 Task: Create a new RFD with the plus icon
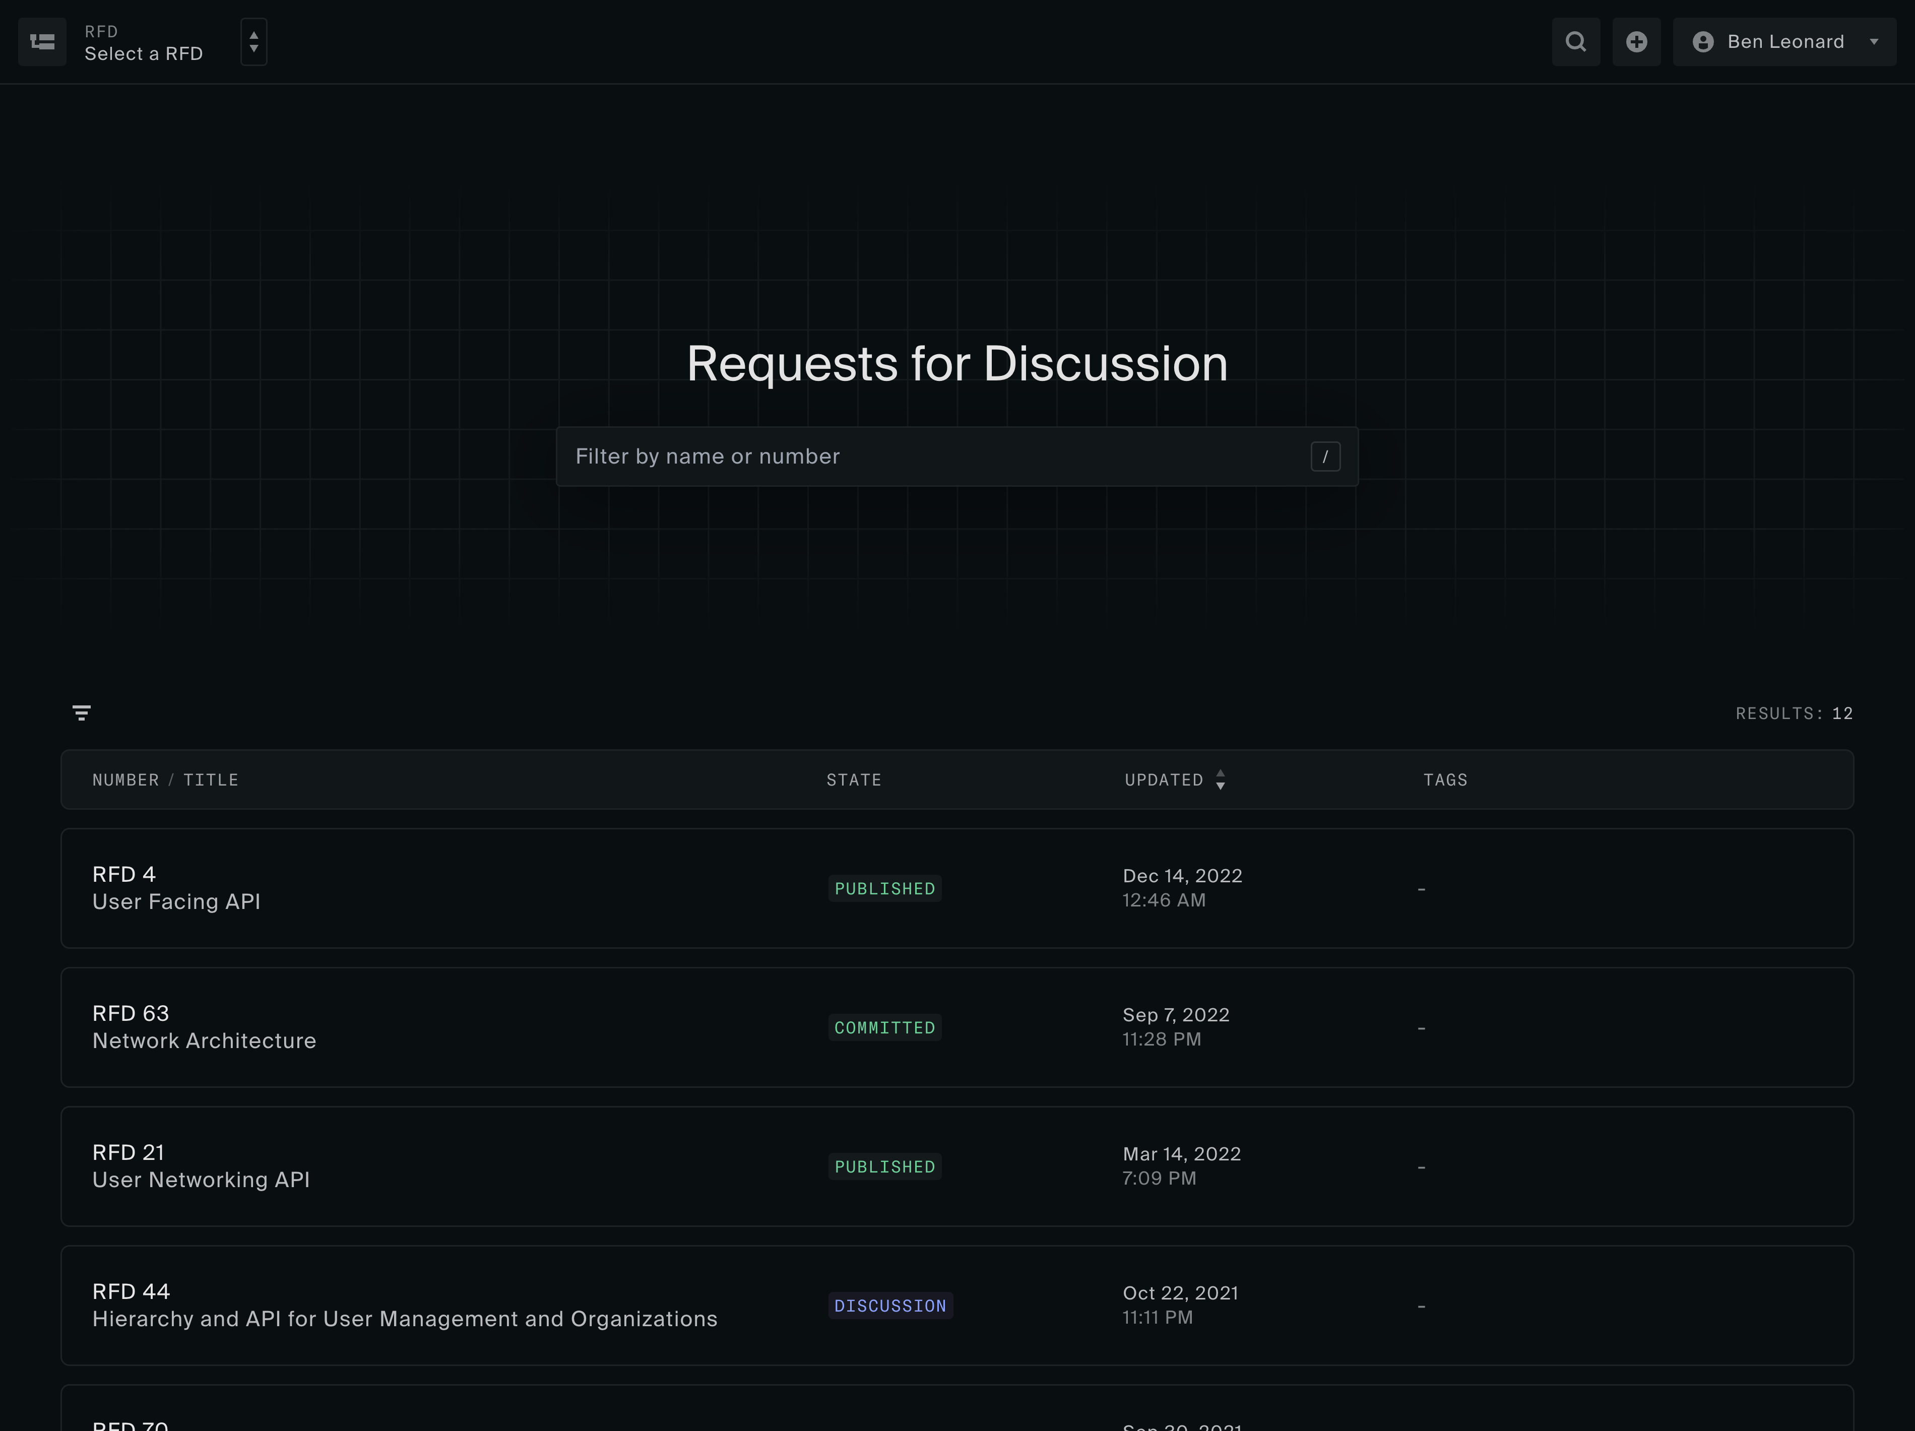click(x=1636, y=41)
